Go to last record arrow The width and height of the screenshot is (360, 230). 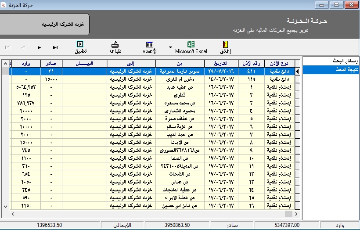tap(55, 47)
